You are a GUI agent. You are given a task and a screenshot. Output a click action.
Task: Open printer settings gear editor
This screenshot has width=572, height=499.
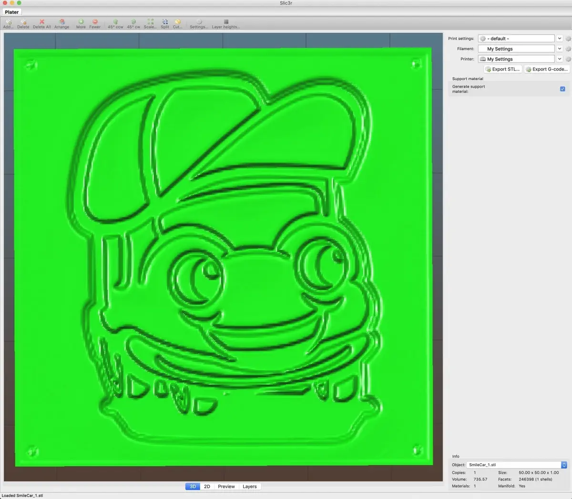click(x=568, y=60)
